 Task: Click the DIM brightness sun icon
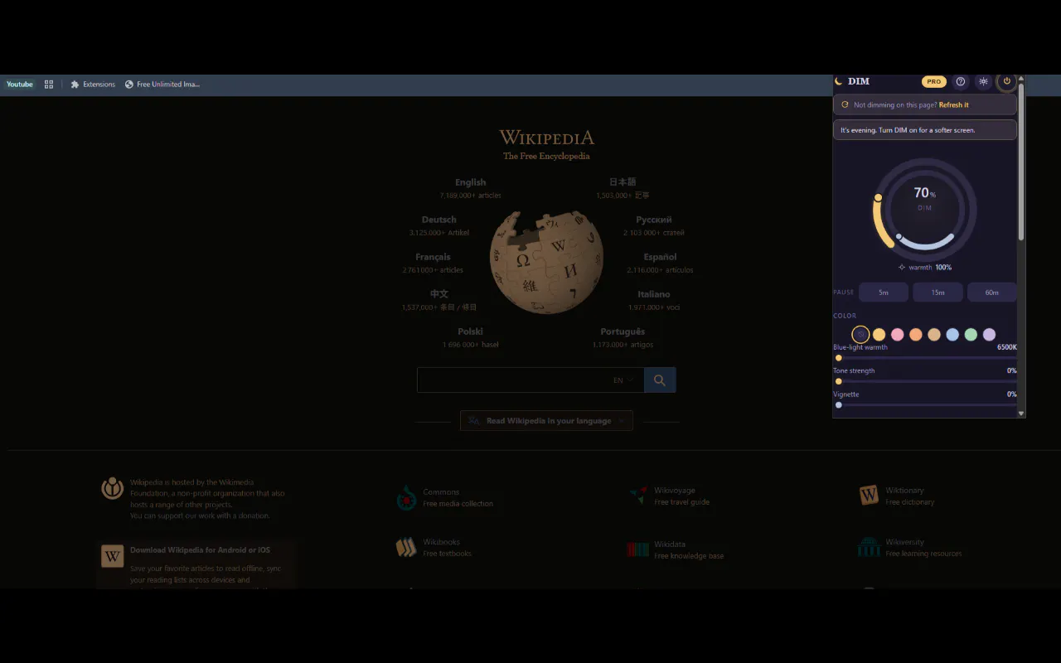click(983, 81)
